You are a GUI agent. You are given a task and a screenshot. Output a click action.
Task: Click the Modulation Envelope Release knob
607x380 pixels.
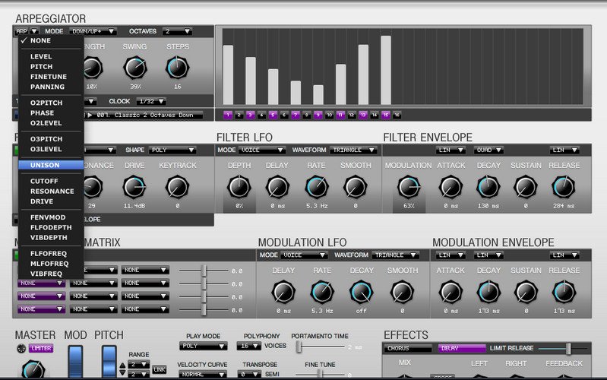click(564, 292)
